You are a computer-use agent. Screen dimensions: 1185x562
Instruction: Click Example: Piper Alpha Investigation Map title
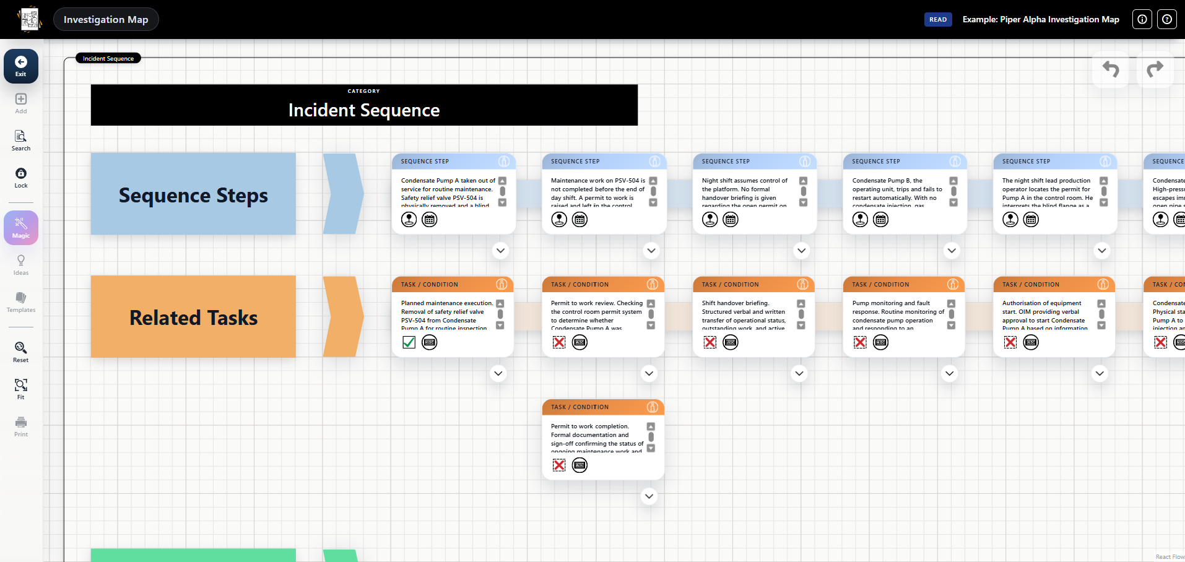(1041, 19)
